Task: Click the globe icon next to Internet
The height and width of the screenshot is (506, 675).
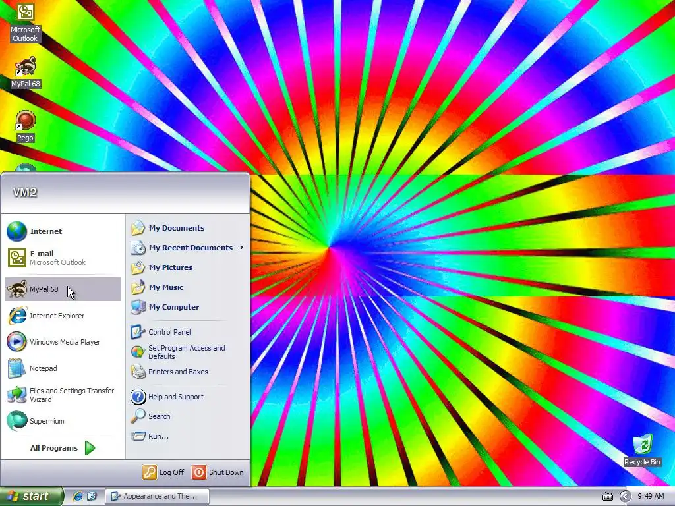Action: [16, 231]
